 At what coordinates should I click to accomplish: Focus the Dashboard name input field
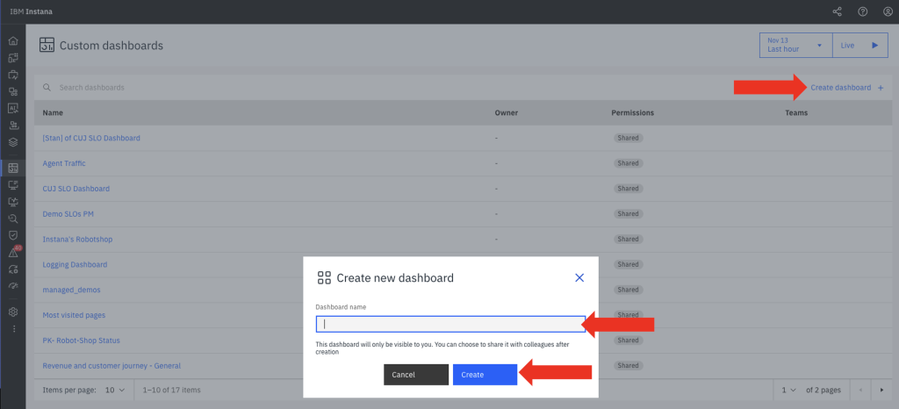450,324
